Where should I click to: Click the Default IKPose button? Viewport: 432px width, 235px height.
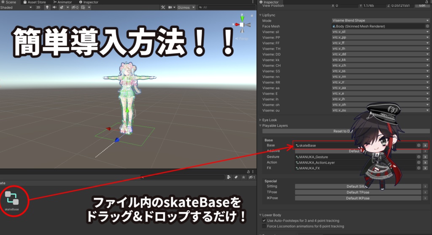pyautogui.click(x=358, y=198)
